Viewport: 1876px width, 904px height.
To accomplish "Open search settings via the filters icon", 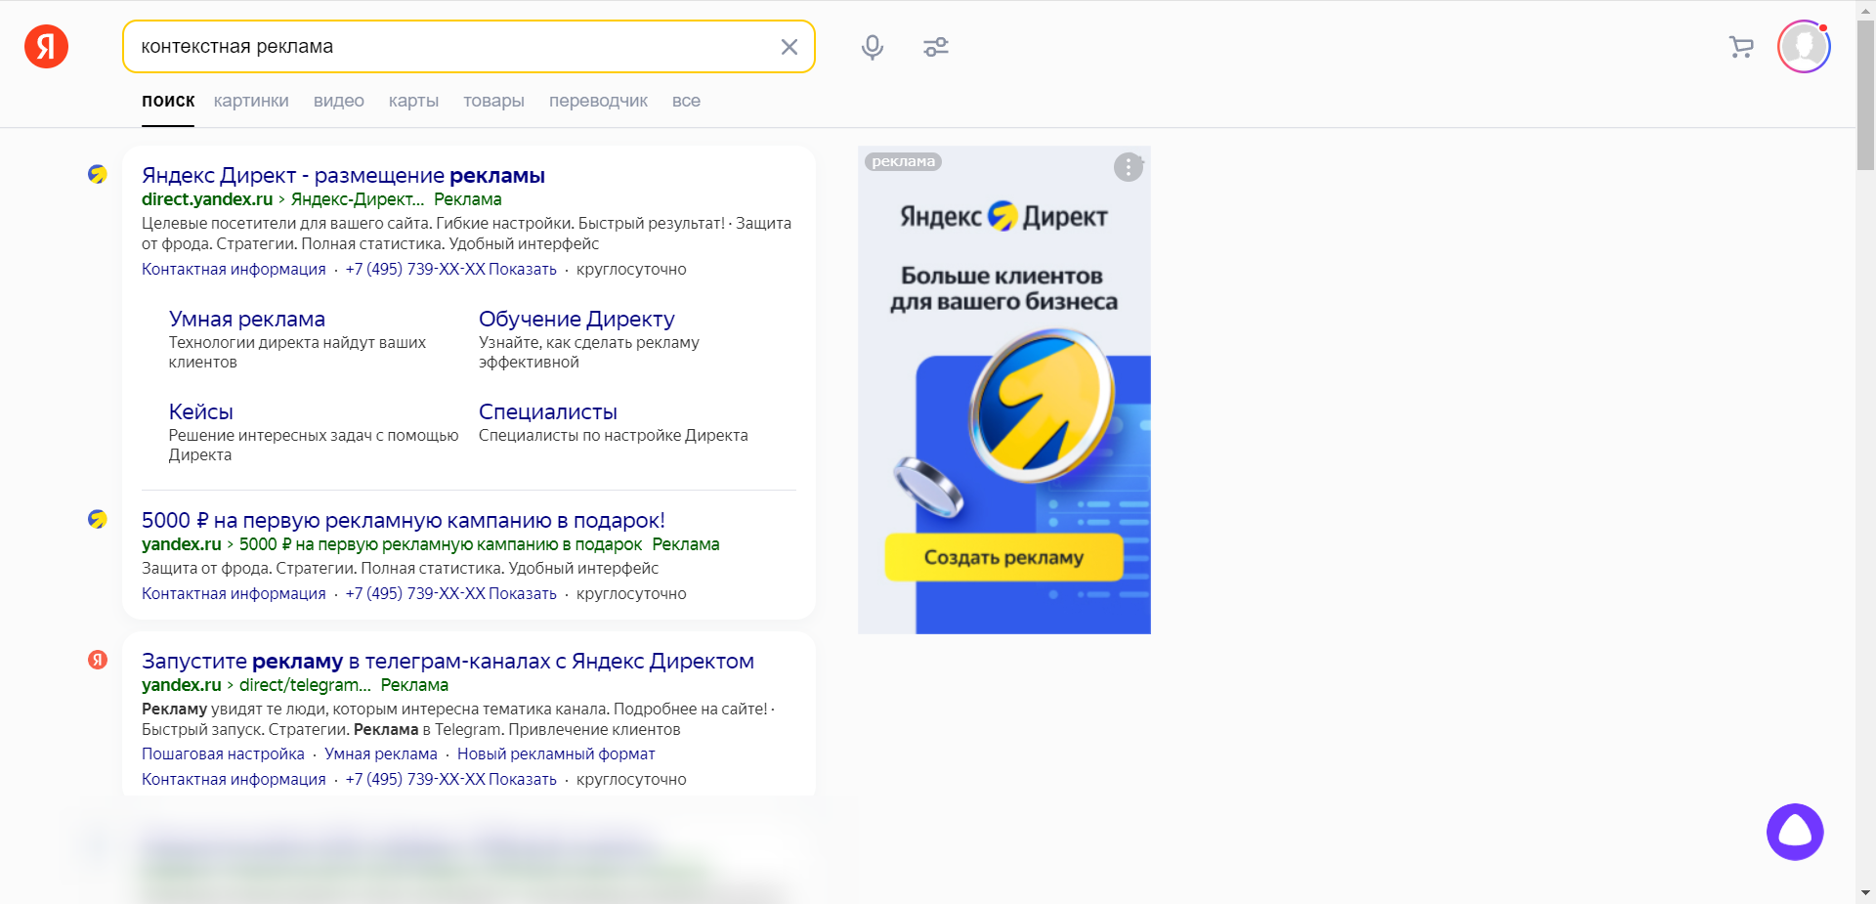I will coord(935,46).
